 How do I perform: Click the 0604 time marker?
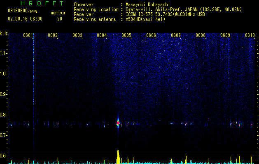pyautogui.click(x=102, y=35)
